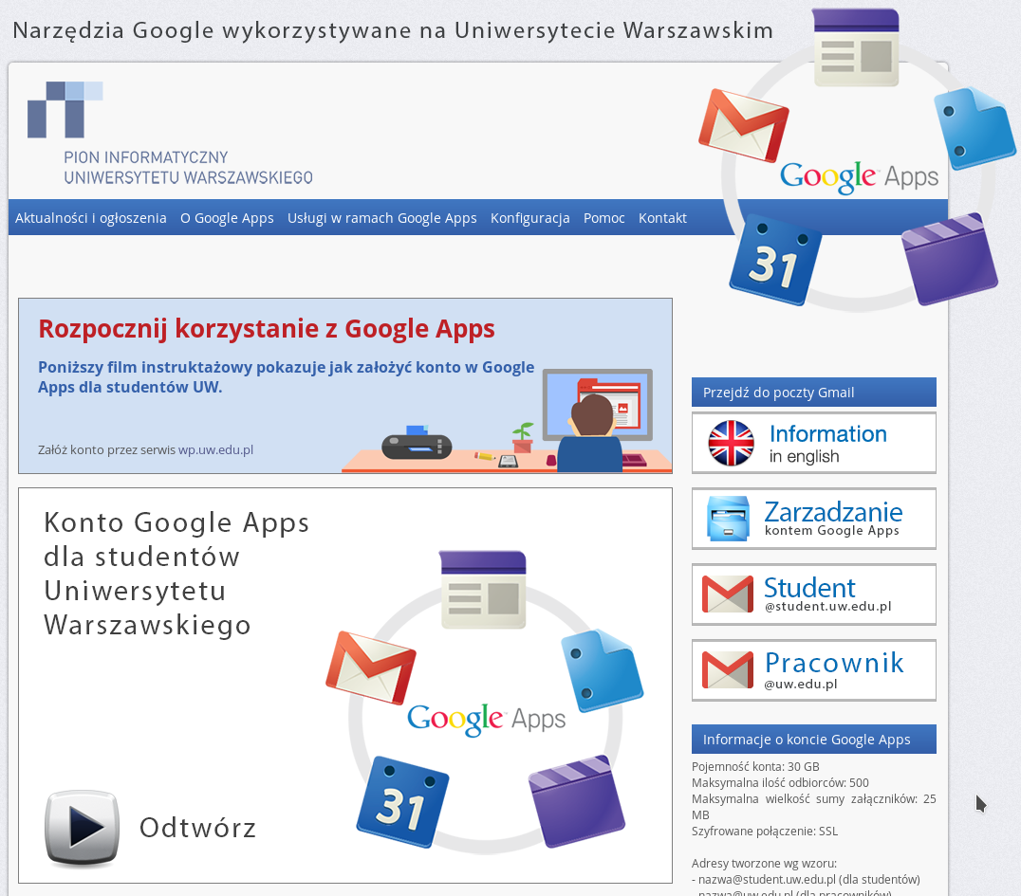Click the text Adresy tworzone wg wzoru:
The height and width of the screenshot is (896, 1021).
point(764,864)
